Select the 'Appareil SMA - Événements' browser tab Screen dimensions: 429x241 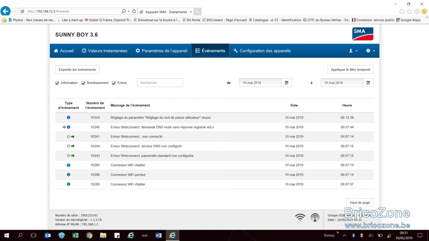(x=166, y=12)
